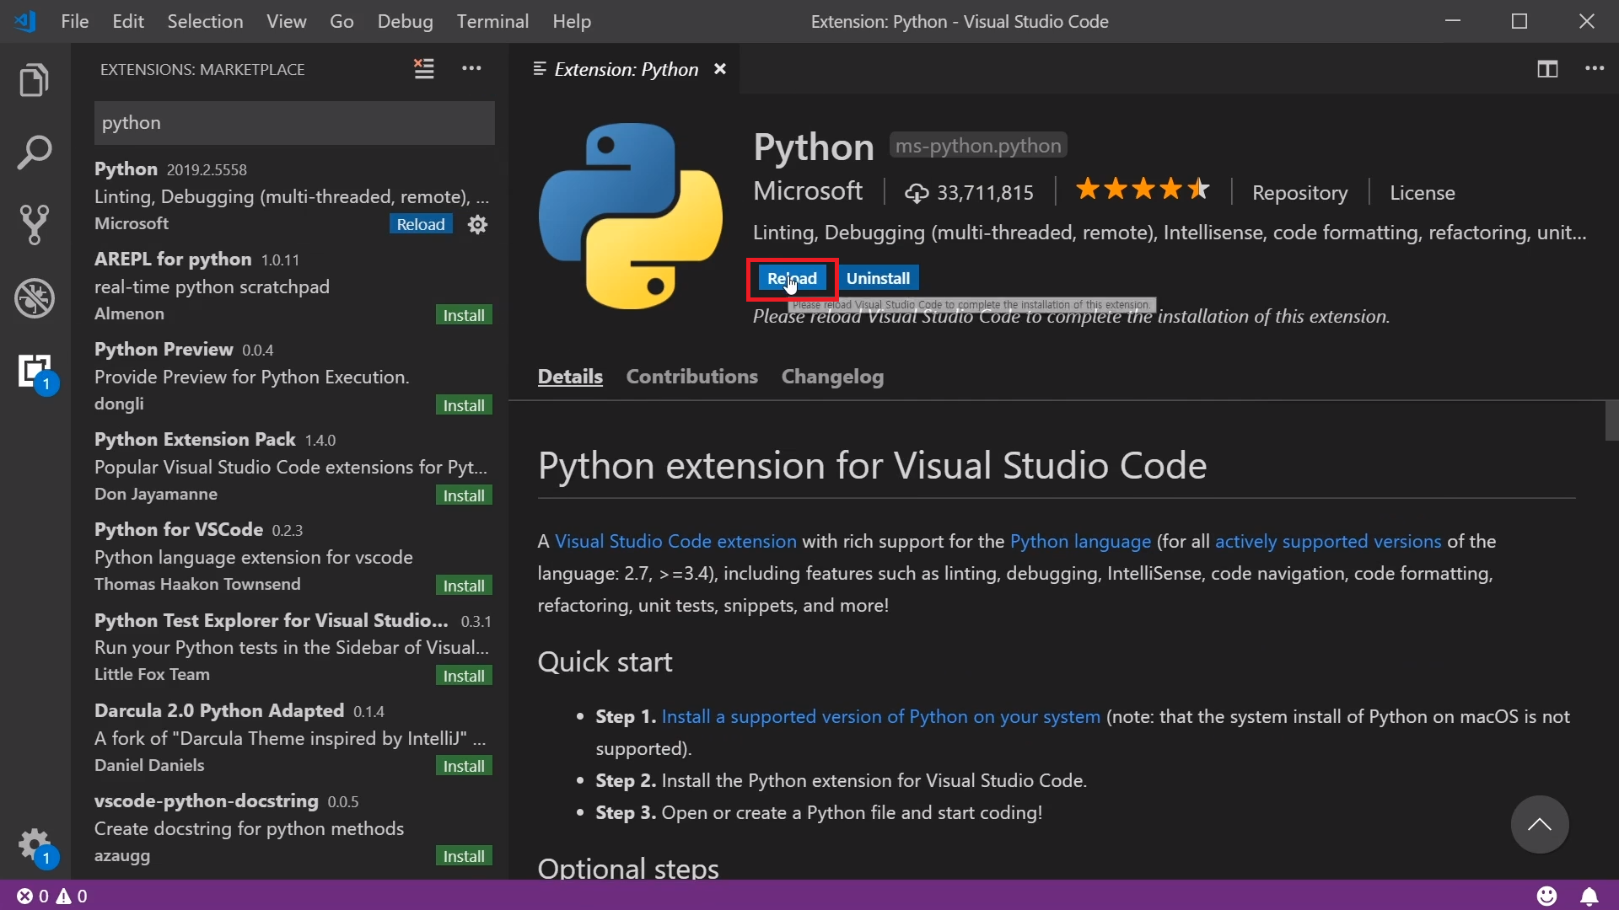Open actively supported versions link
Screen dimensions: 1619x910
[1328, 541]
